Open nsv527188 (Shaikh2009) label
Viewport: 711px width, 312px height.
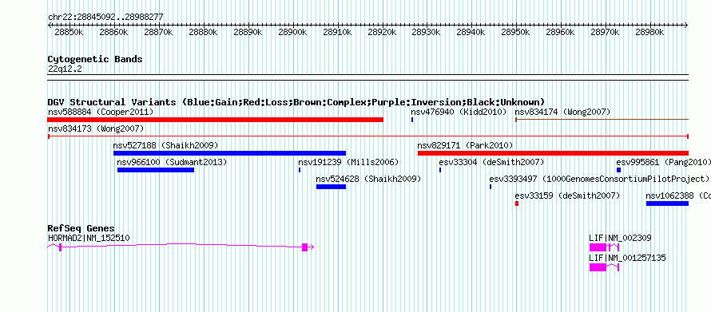(165, 145)
